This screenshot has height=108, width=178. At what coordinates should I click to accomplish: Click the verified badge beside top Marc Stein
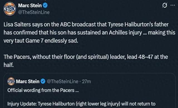[45, 6]
